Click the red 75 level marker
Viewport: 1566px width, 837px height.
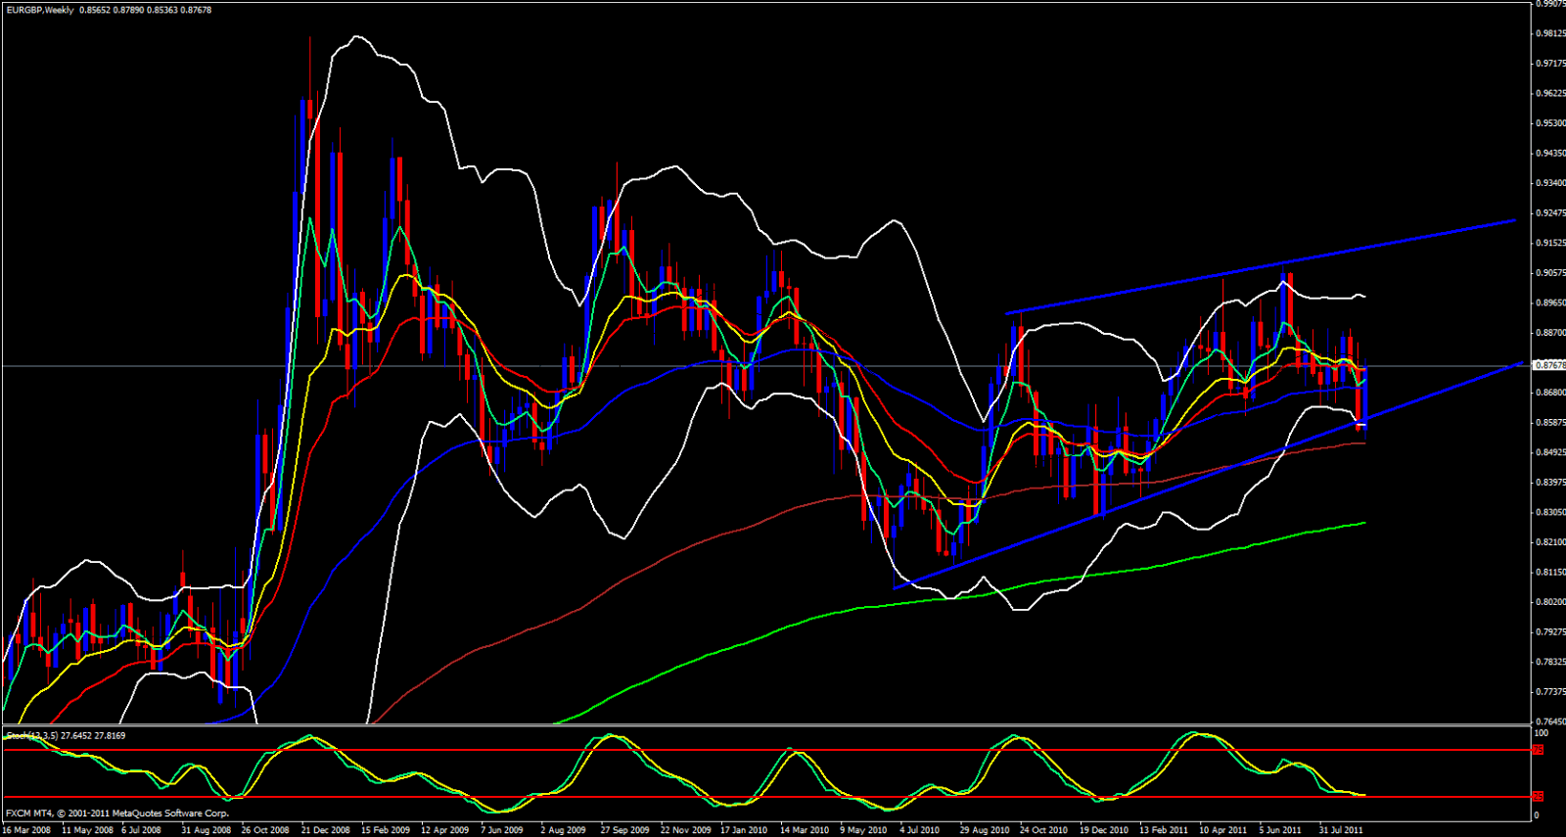(1538, 750)
